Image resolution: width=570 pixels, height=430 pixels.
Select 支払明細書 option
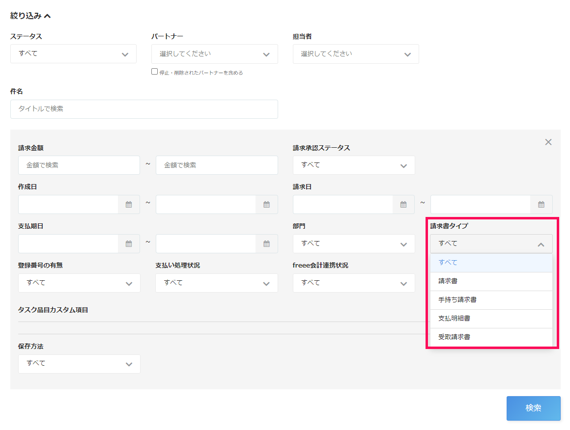coord(491,319)
